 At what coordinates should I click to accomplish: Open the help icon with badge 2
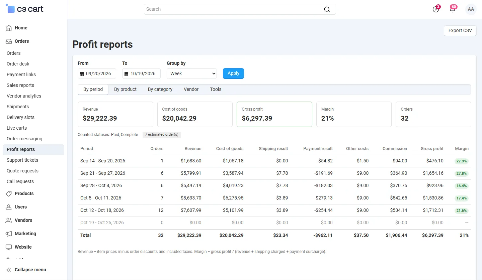(436, 9)
